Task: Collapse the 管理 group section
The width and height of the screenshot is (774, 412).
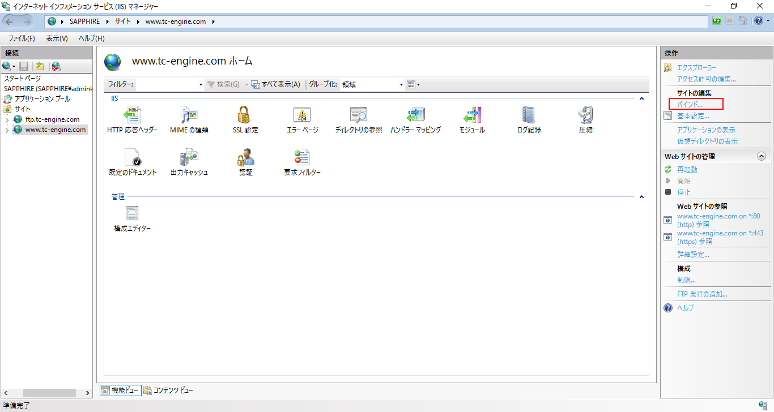Action: click(641, 197)
